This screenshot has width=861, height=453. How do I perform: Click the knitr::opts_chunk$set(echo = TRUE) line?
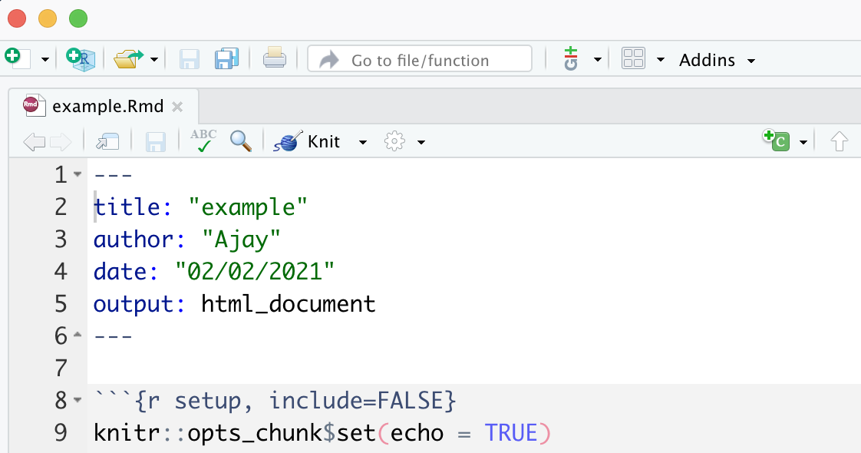[x=322, y=433]
